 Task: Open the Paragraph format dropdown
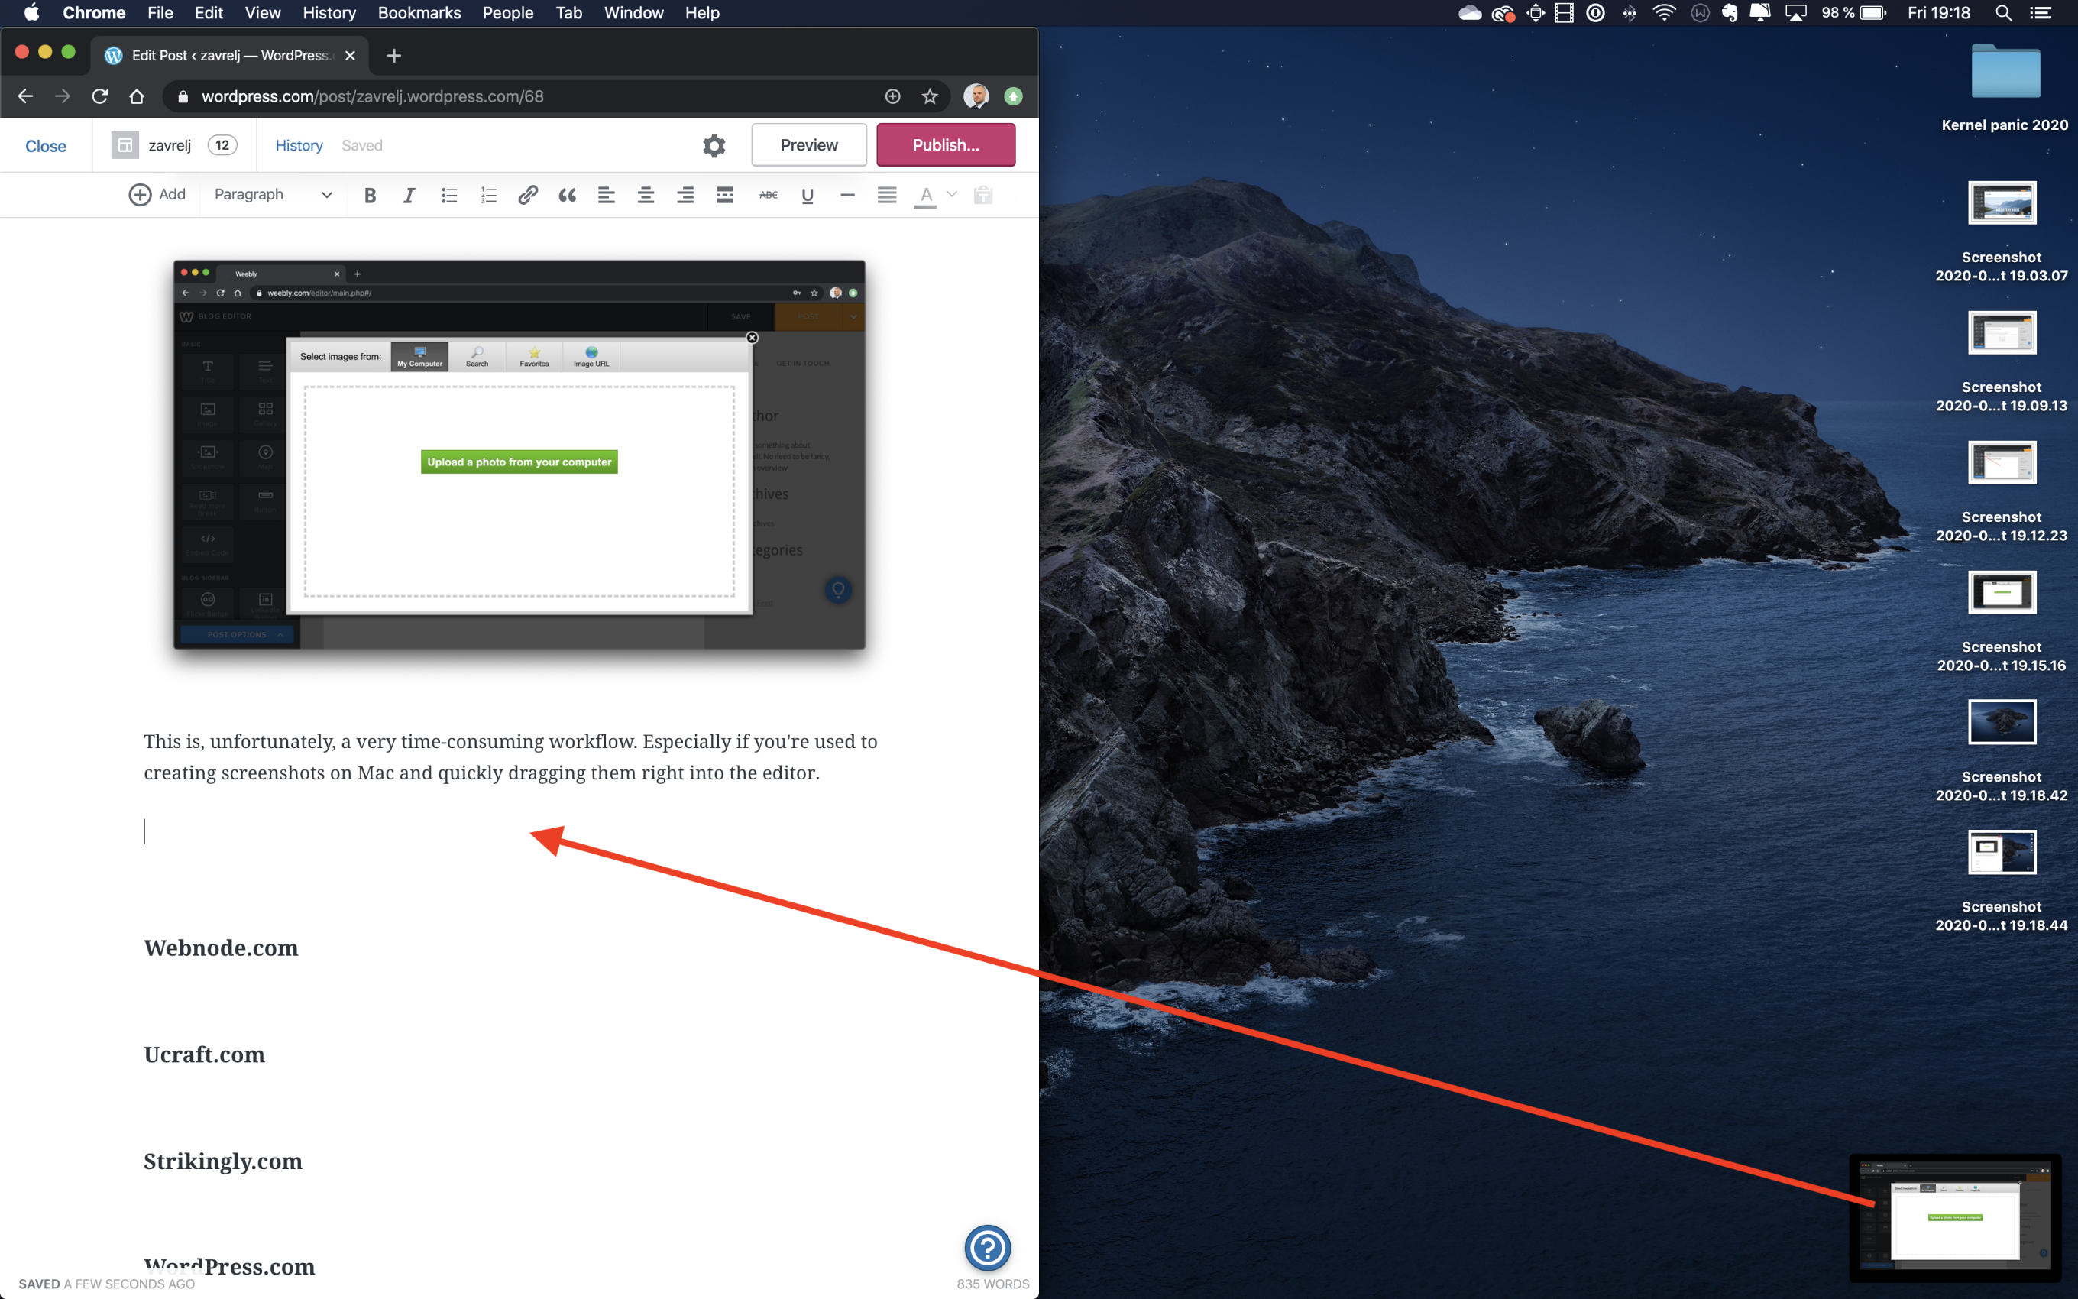[273, 194]
